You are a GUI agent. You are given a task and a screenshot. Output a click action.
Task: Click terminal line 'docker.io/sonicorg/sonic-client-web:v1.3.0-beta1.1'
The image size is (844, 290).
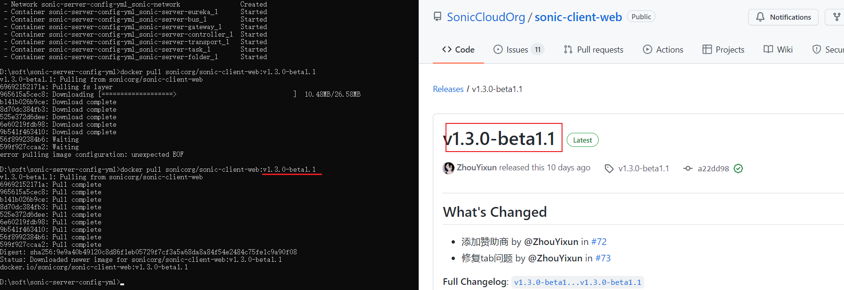click(94, 267)
